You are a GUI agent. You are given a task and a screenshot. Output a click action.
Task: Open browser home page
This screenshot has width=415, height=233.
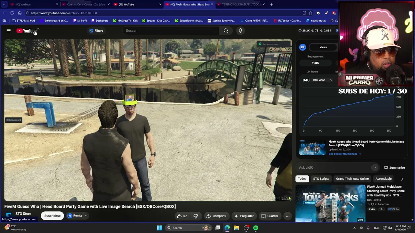point(20,13)
